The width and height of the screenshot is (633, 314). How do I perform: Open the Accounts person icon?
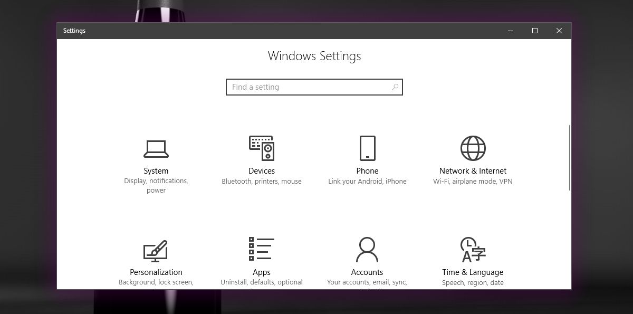(x=367, y=250)
